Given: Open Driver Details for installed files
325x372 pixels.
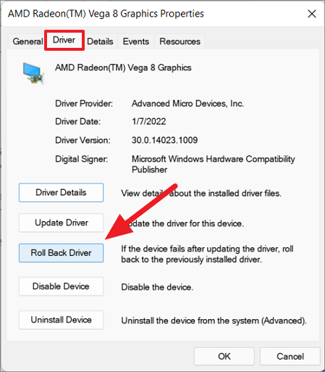Looking at the screenshot, I should 61,193.
